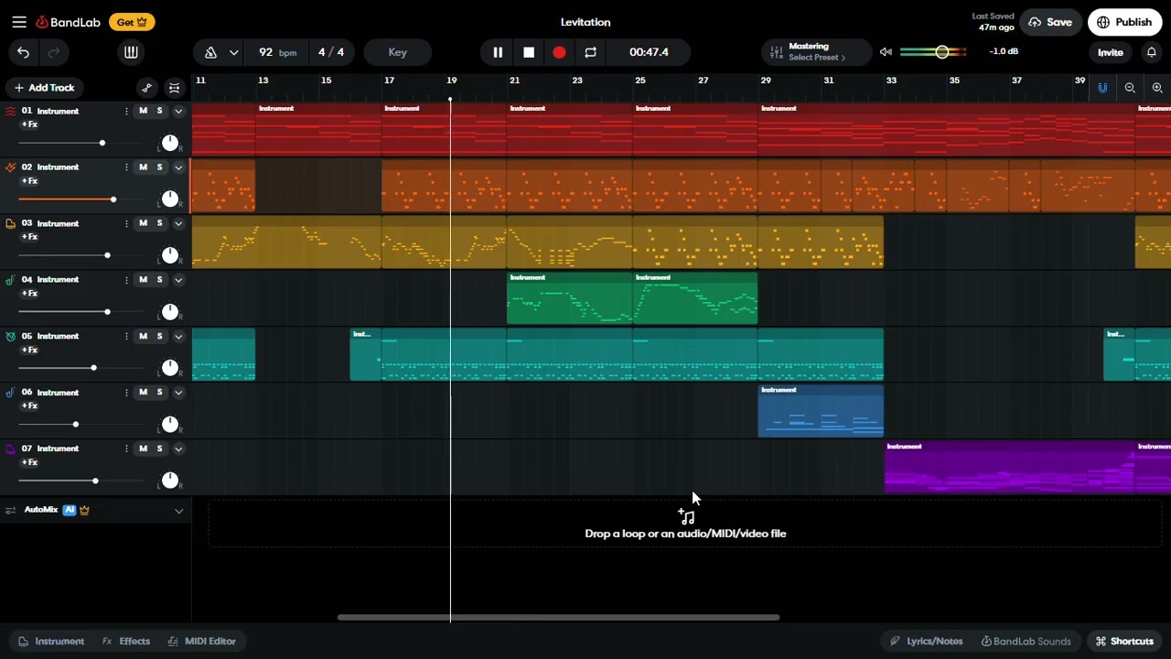Stop playback with the square button
Screen dimensions: 1171x659
529,52
